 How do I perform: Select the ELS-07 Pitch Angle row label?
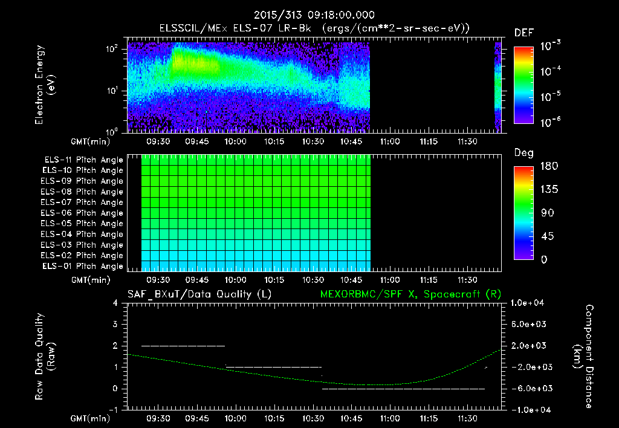[x=82, y=203]
